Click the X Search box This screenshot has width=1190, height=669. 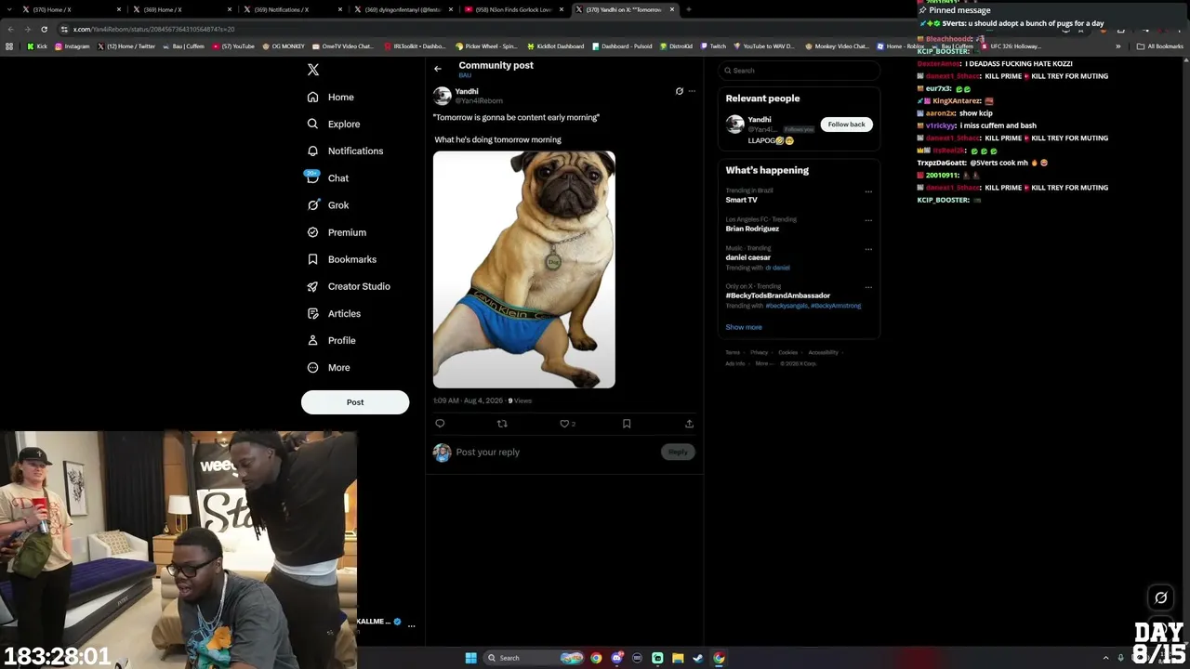[800, 71]
